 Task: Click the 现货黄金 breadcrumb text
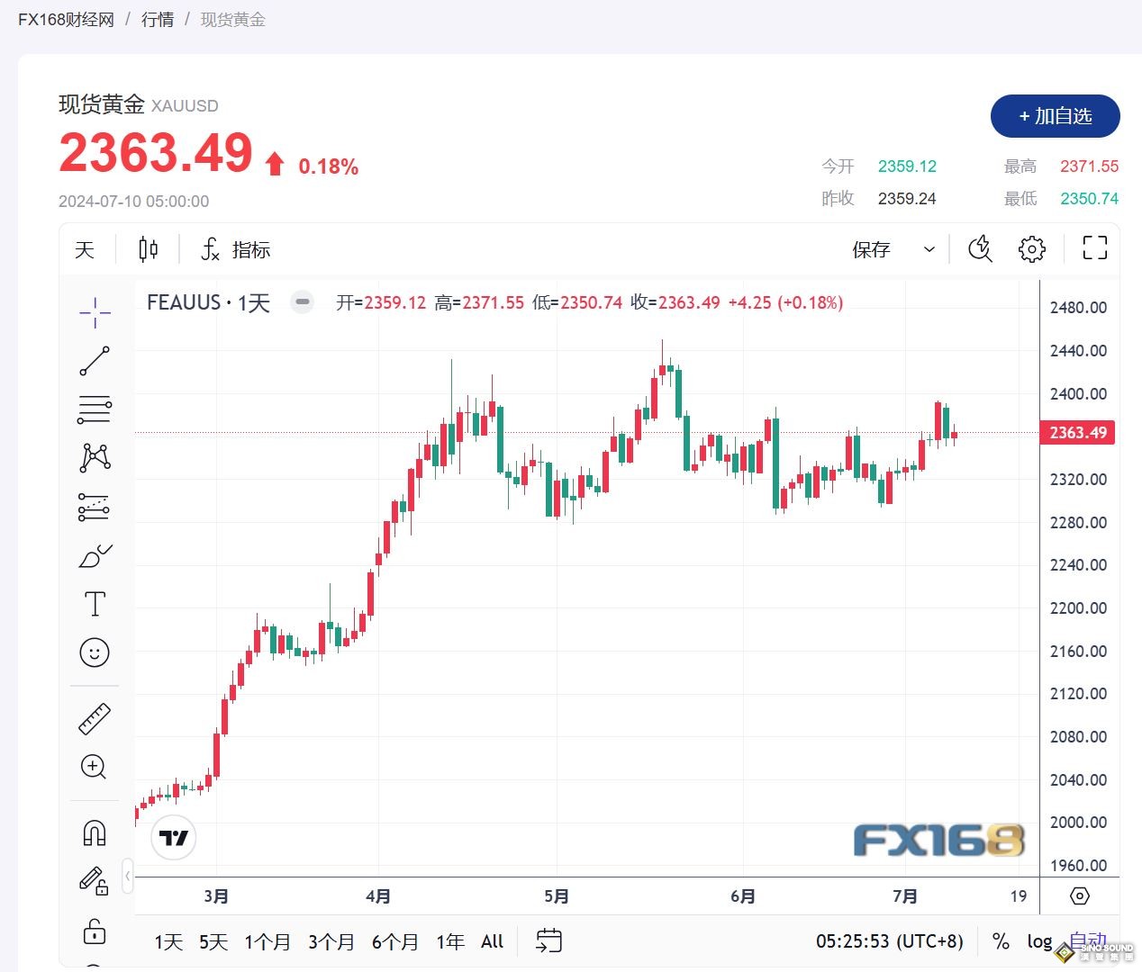pos(232,20)
